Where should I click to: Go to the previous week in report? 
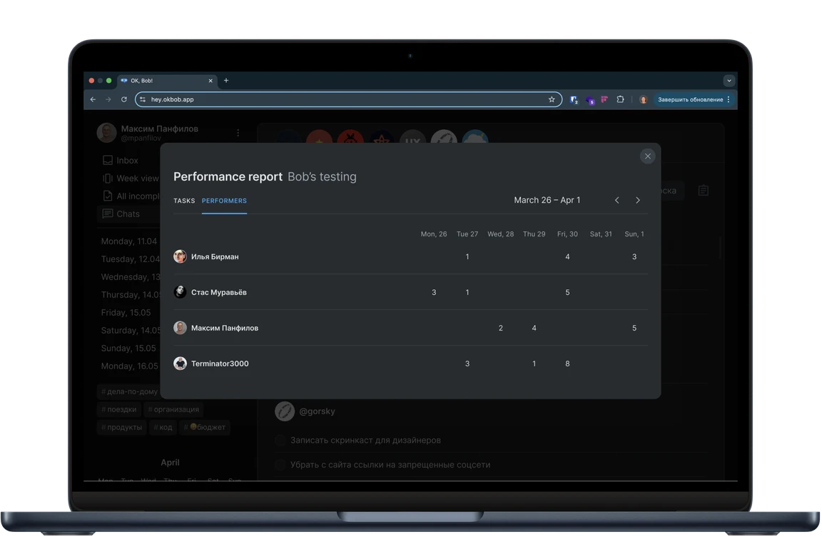617,201
